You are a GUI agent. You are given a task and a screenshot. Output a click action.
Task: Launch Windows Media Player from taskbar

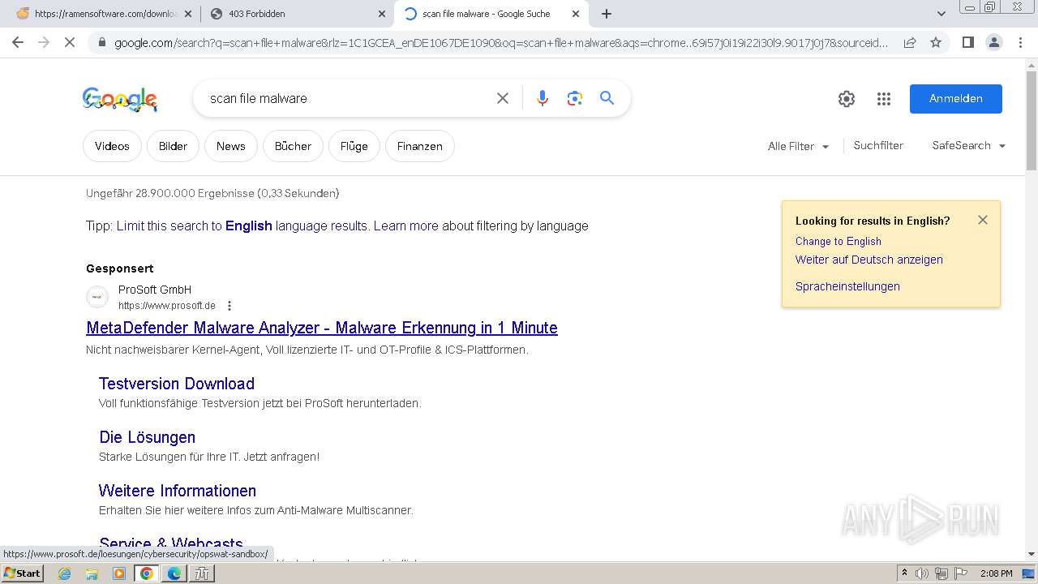tap(119, 573)
